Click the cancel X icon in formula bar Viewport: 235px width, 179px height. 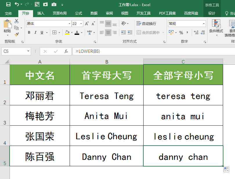(45, 51)
